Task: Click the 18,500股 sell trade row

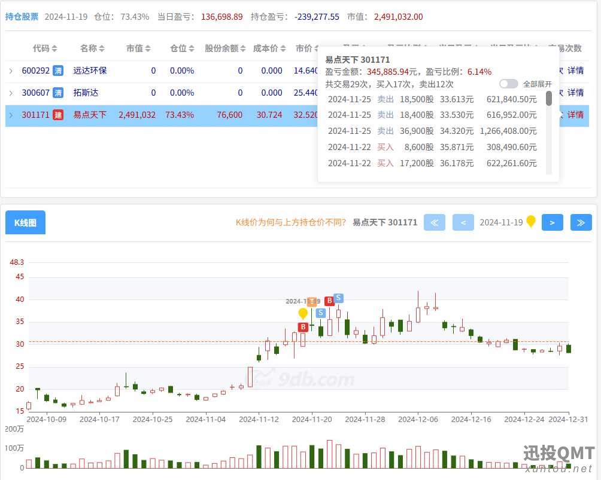Action: click(432, 99)
